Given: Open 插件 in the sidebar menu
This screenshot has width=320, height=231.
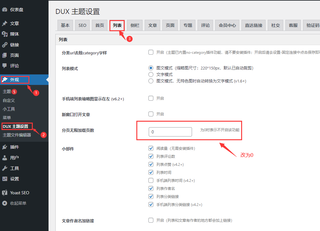Looking at the screenshot, I should pos(24,147).
